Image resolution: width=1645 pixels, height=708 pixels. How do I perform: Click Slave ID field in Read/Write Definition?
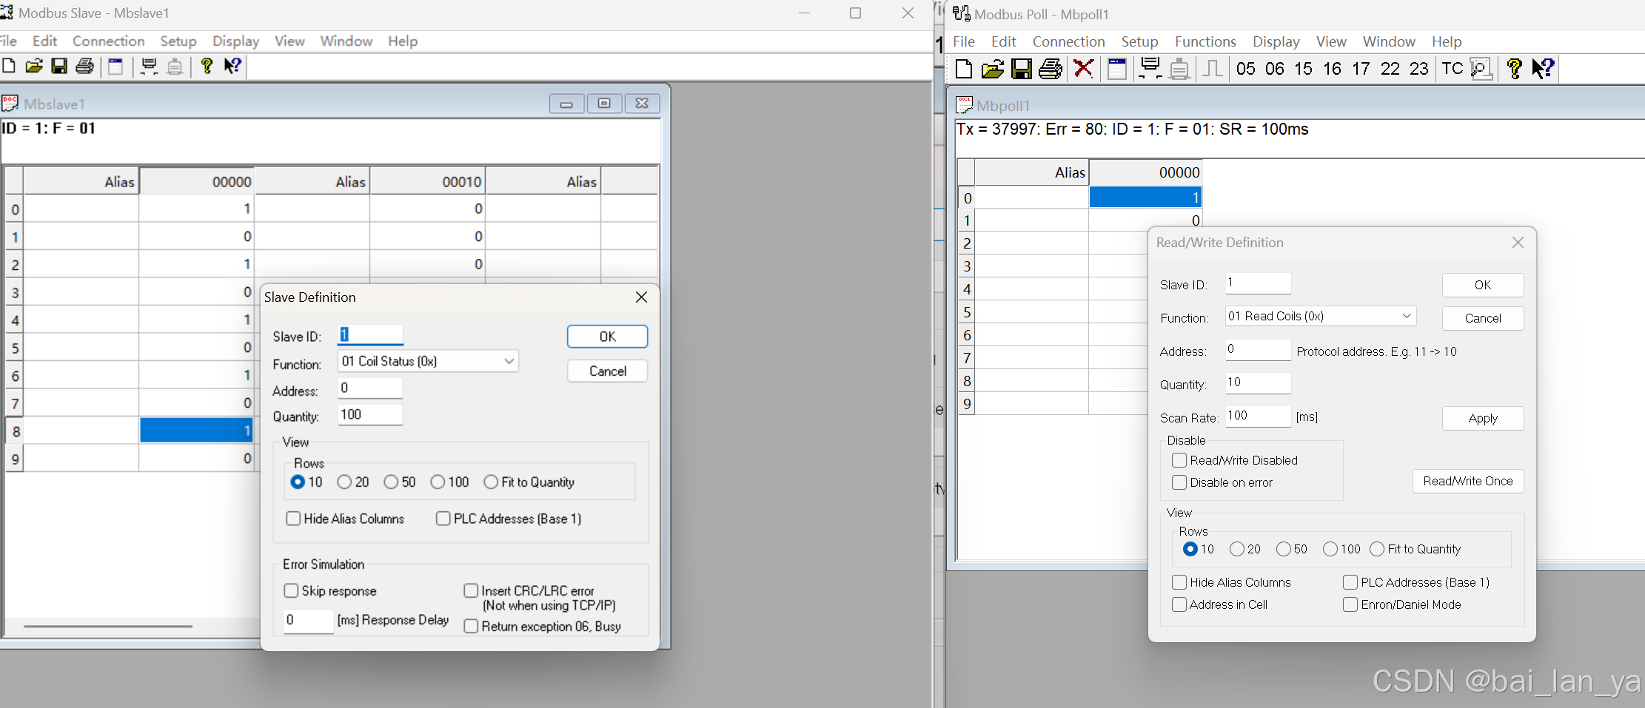pos(1258,283)
